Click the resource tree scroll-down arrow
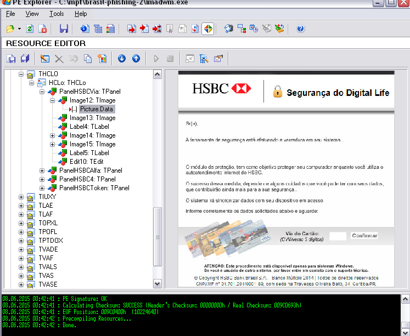This screenshot has height=336, width=410. coord(158,284)
